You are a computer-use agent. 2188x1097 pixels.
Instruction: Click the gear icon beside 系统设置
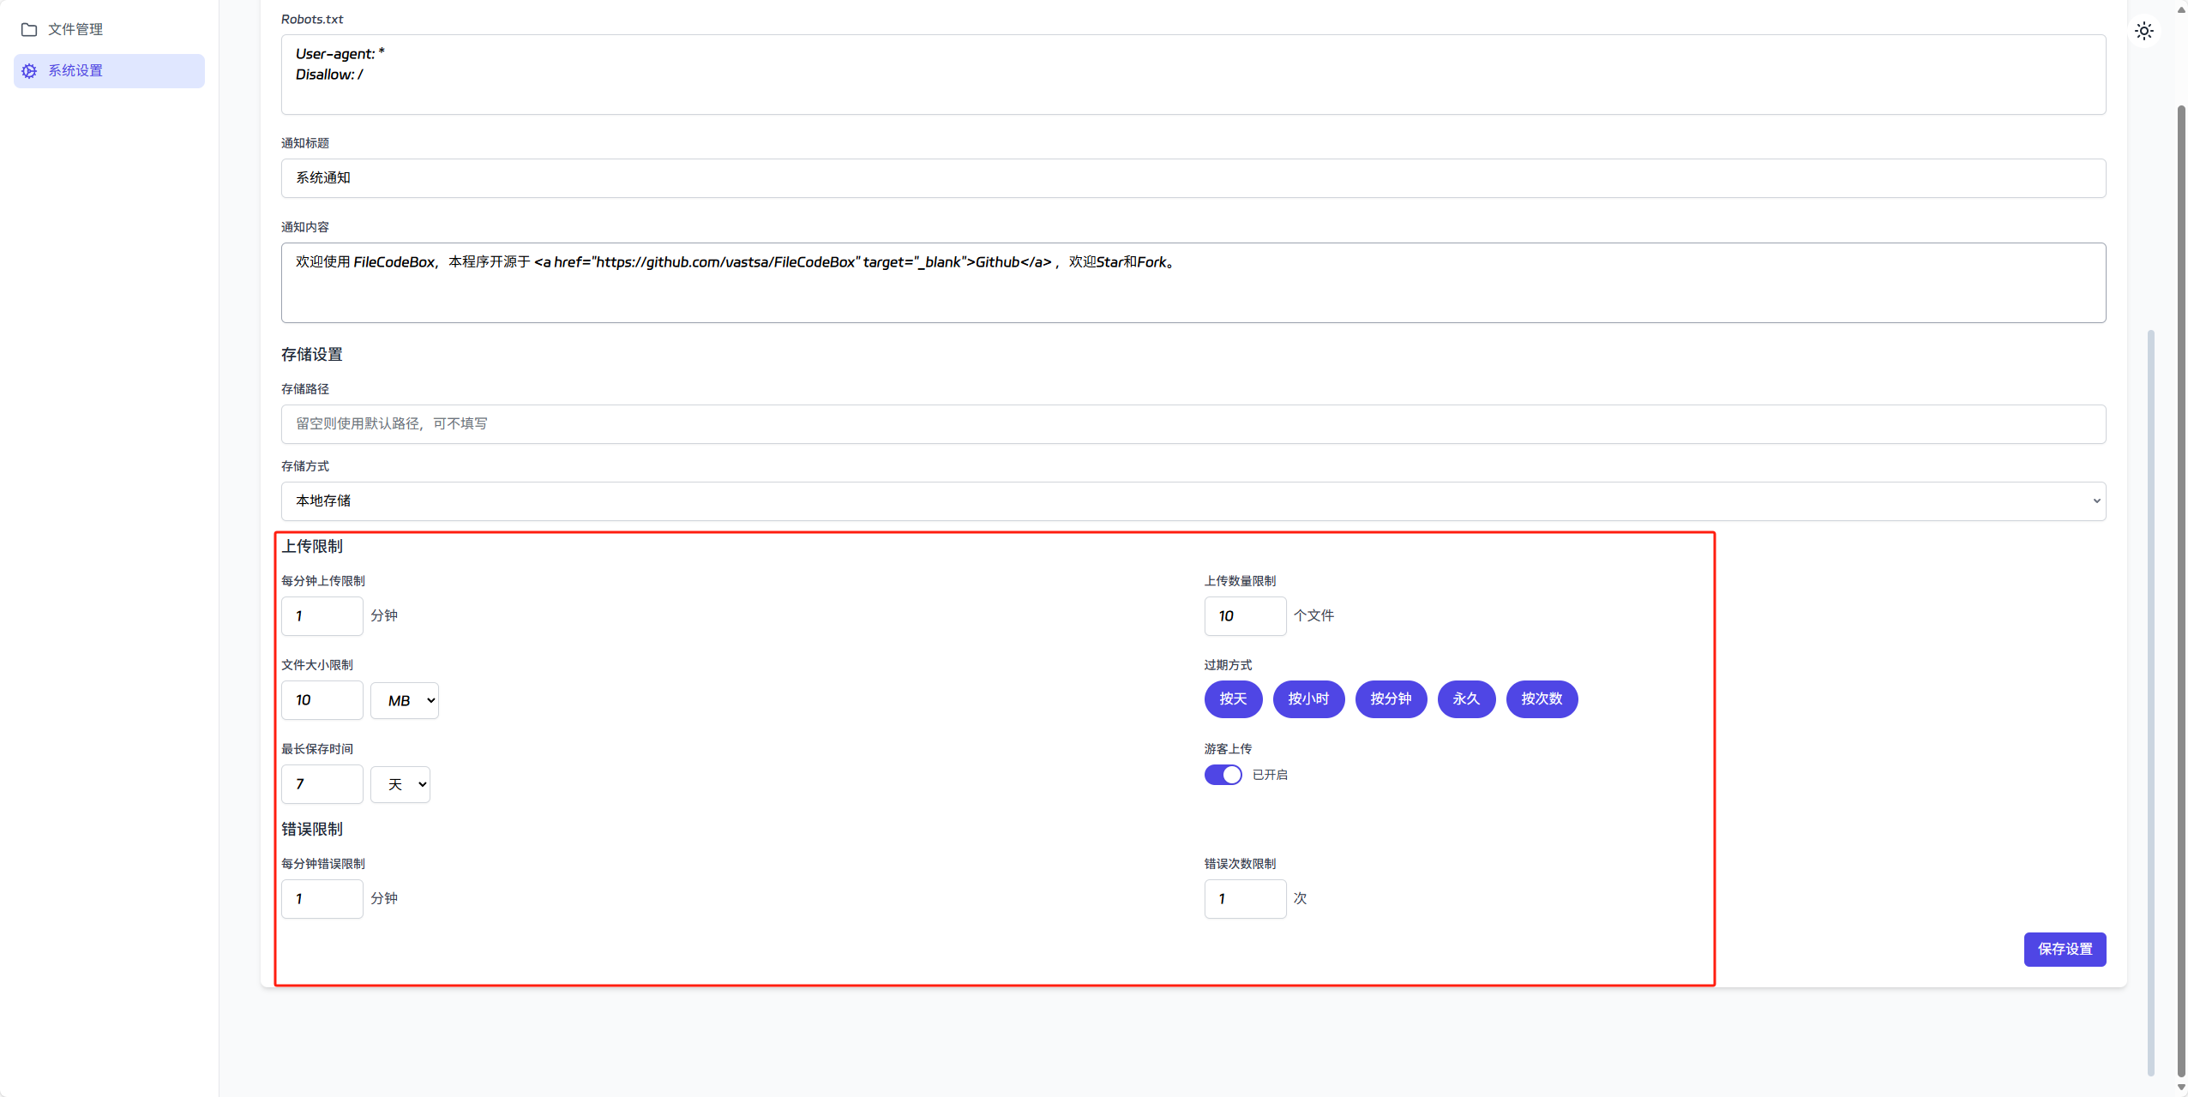[29, 71]
